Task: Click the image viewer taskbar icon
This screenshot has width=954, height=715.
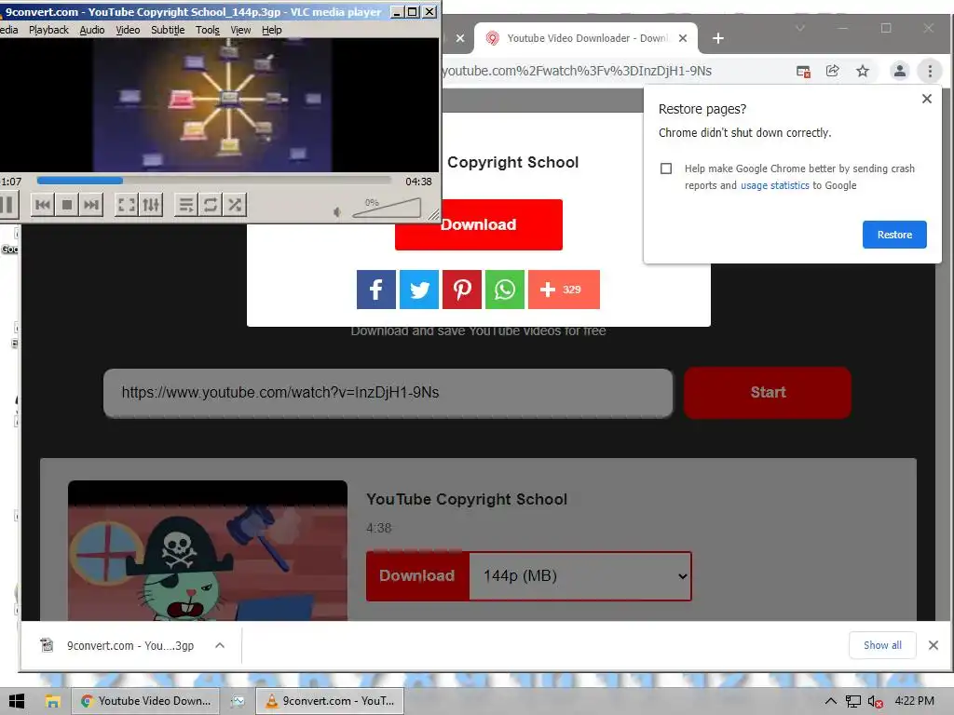Action: coord(238,701)
